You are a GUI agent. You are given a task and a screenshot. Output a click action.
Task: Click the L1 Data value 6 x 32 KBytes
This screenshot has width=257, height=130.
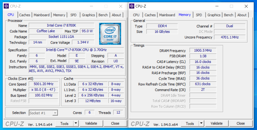point(93,84)
